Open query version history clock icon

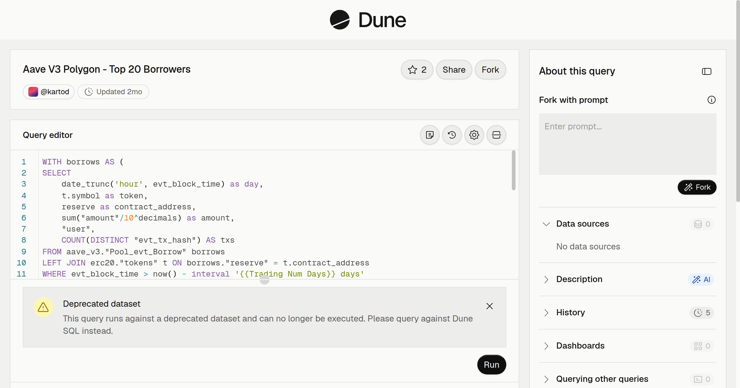coord(452,135)
